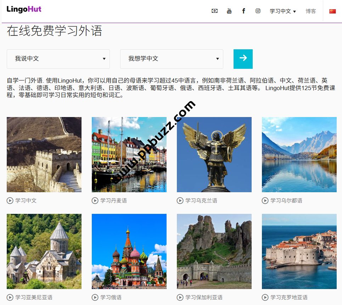
Task: Expand the 我想学中文 language dropdown
Action: (172, 59)
